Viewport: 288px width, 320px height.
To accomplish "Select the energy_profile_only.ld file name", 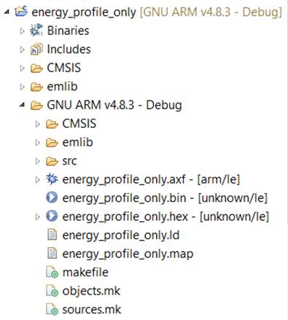I will pyautogui.click(x=121, y=235).
